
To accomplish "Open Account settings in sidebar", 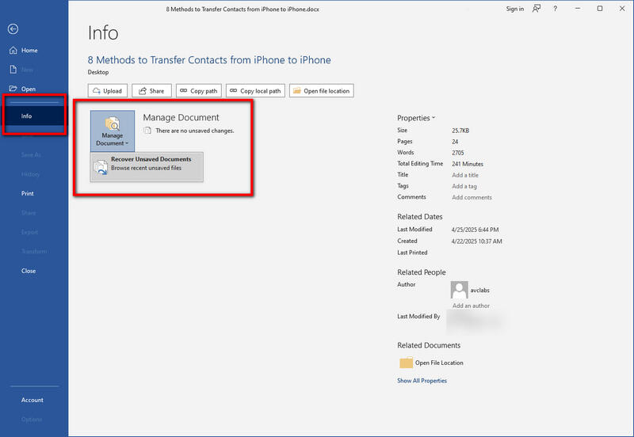I will point(32,400).
